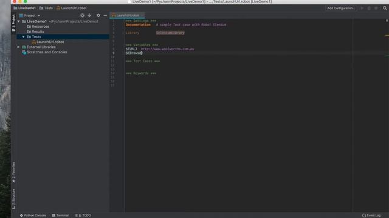Viewport: 389px width, 218px height.
Task: Click the *** Variables *** header line
Action: [142, 45]
